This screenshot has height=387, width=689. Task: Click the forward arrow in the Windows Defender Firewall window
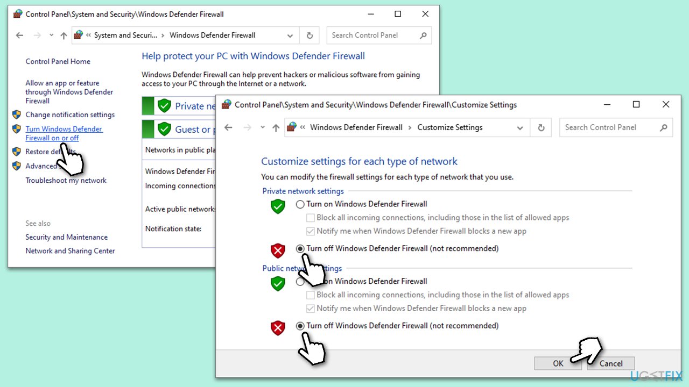click(x=37, y=35)
